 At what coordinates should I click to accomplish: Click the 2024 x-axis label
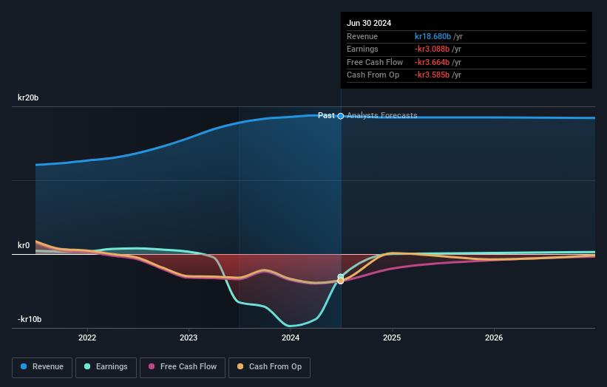(291, 338)
